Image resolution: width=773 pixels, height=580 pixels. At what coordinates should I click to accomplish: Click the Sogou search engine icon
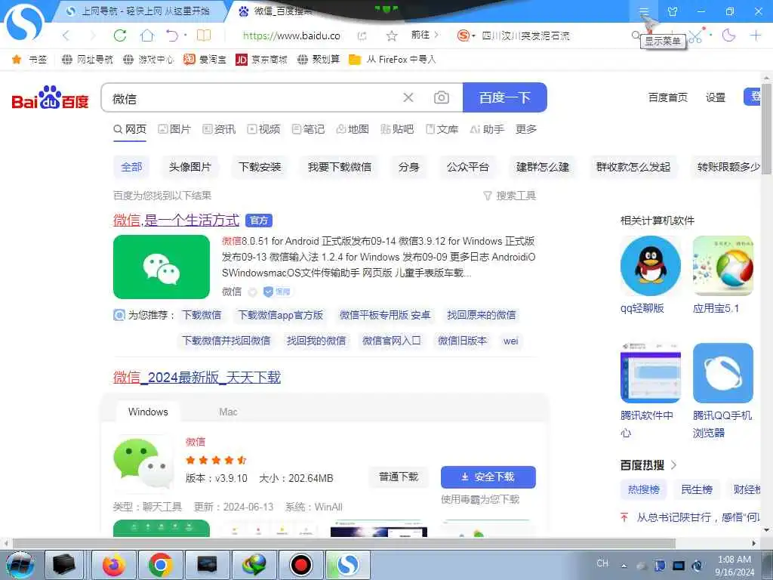(x=463, y=35)
